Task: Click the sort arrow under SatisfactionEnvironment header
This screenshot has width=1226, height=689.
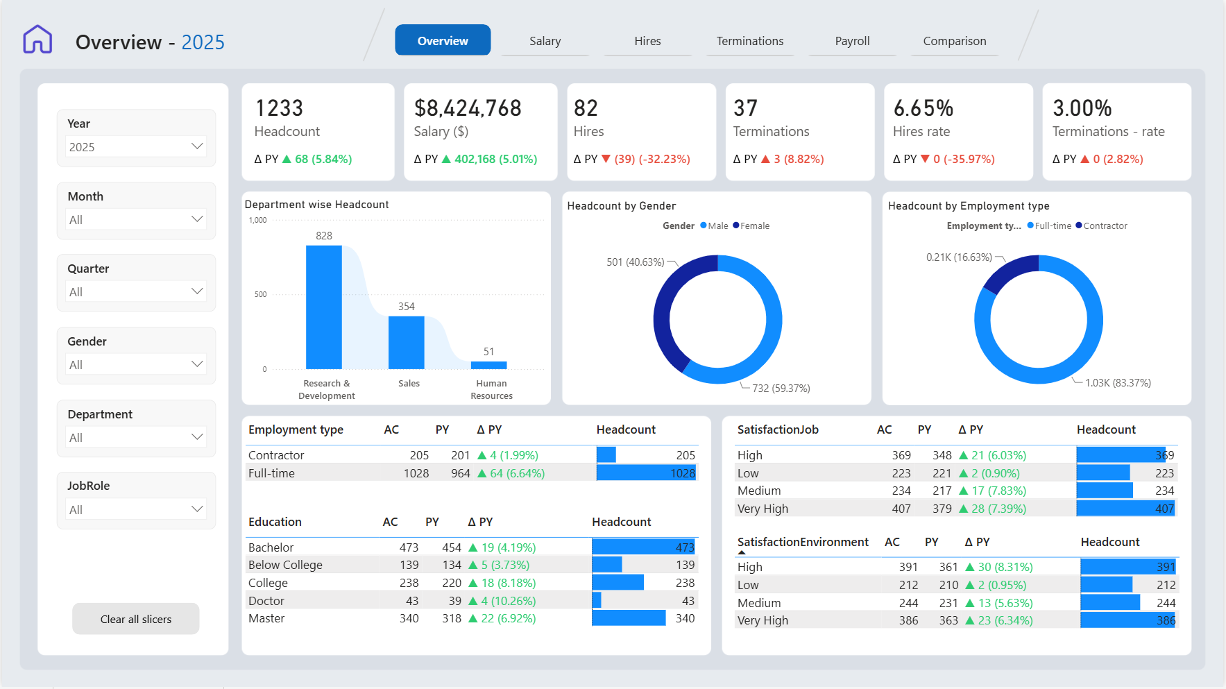Action: click(742, 553)
